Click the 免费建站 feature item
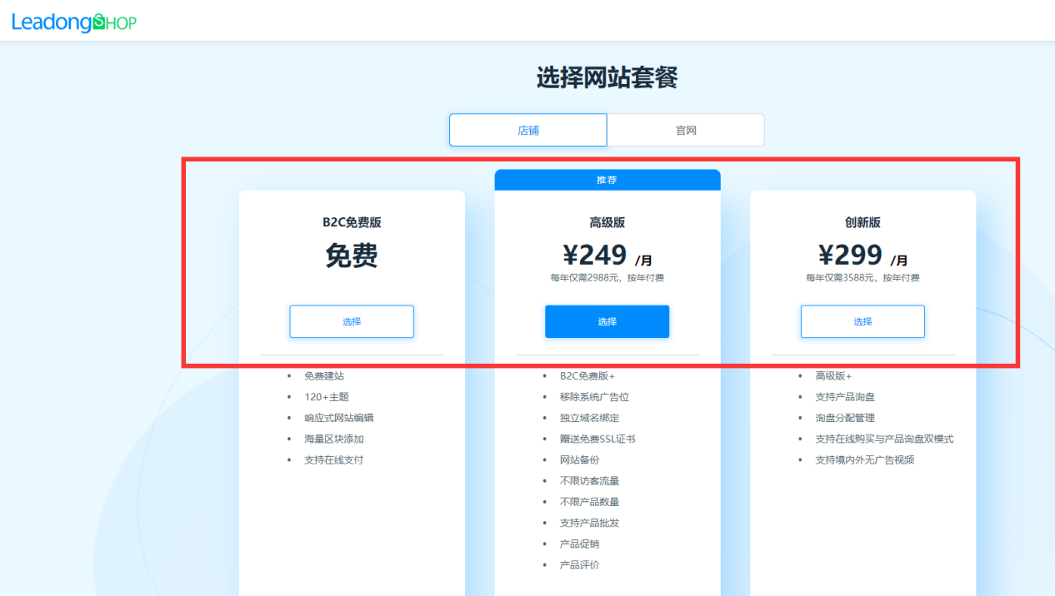This screenshot has width=1055, height=596. 324,375
